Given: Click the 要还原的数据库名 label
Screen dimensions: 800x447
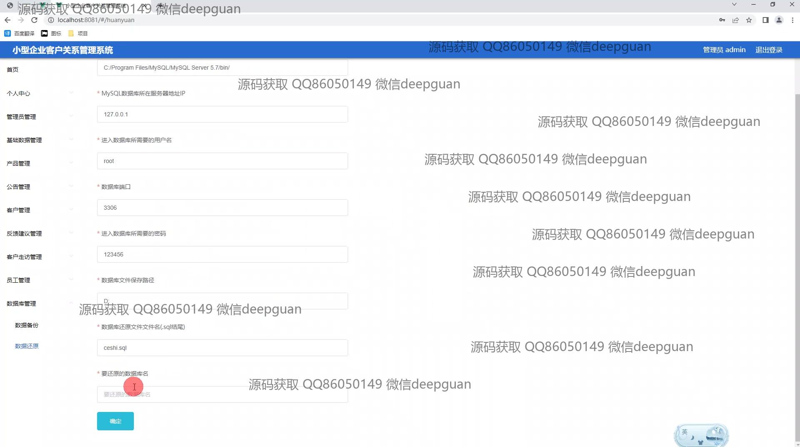Looking at the screenshot, I should point(125,374).
